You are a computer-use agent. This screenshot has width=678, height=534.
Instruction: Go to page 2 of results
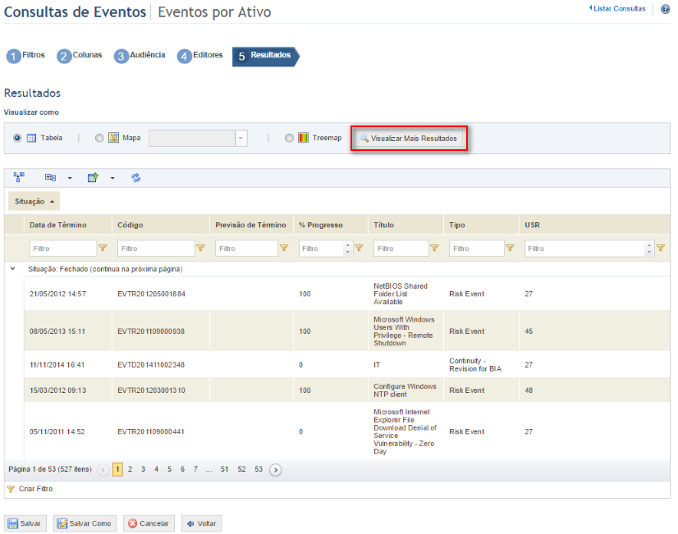[131, 469]
